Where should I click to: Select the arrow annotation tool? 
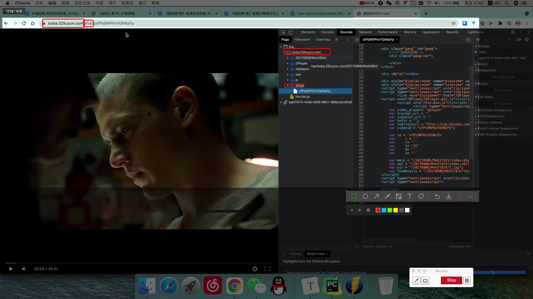376,196
